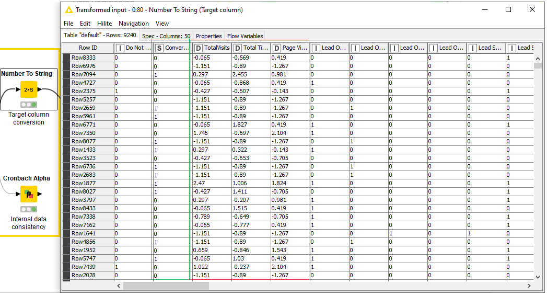The height and width of the screenshot is (295, 547).
Task: Click the TotalVisits value 1.022 in Row7439
Action: 212,267
